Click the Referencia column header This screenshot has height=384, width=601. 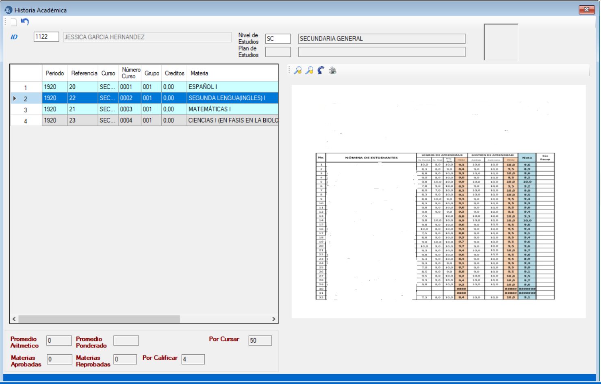(84, 73)
